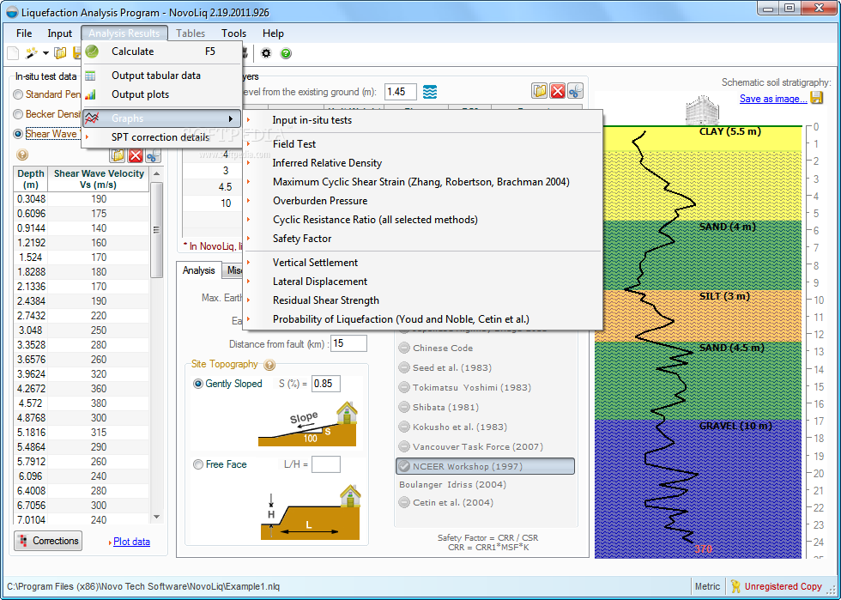
Task: Open the Tools menu
Action: pos(233,33)
